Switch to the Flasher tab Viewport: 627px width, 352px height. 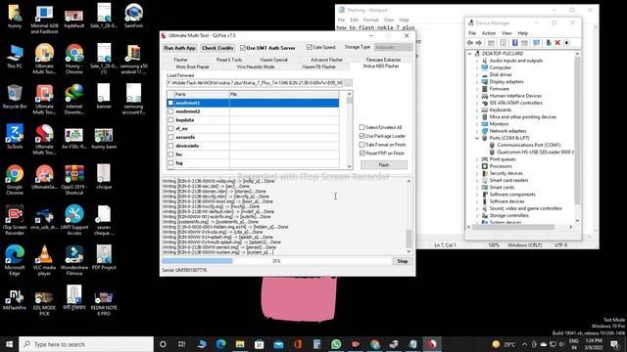(x=180, y=60)
